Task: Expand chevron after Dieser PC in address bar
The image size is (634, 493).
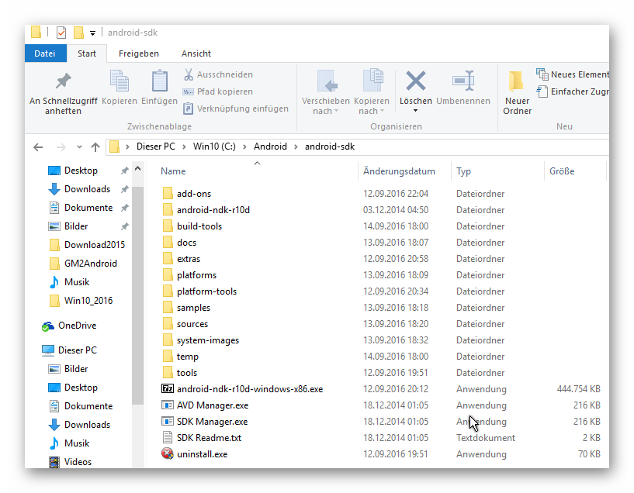Action: 184,147
